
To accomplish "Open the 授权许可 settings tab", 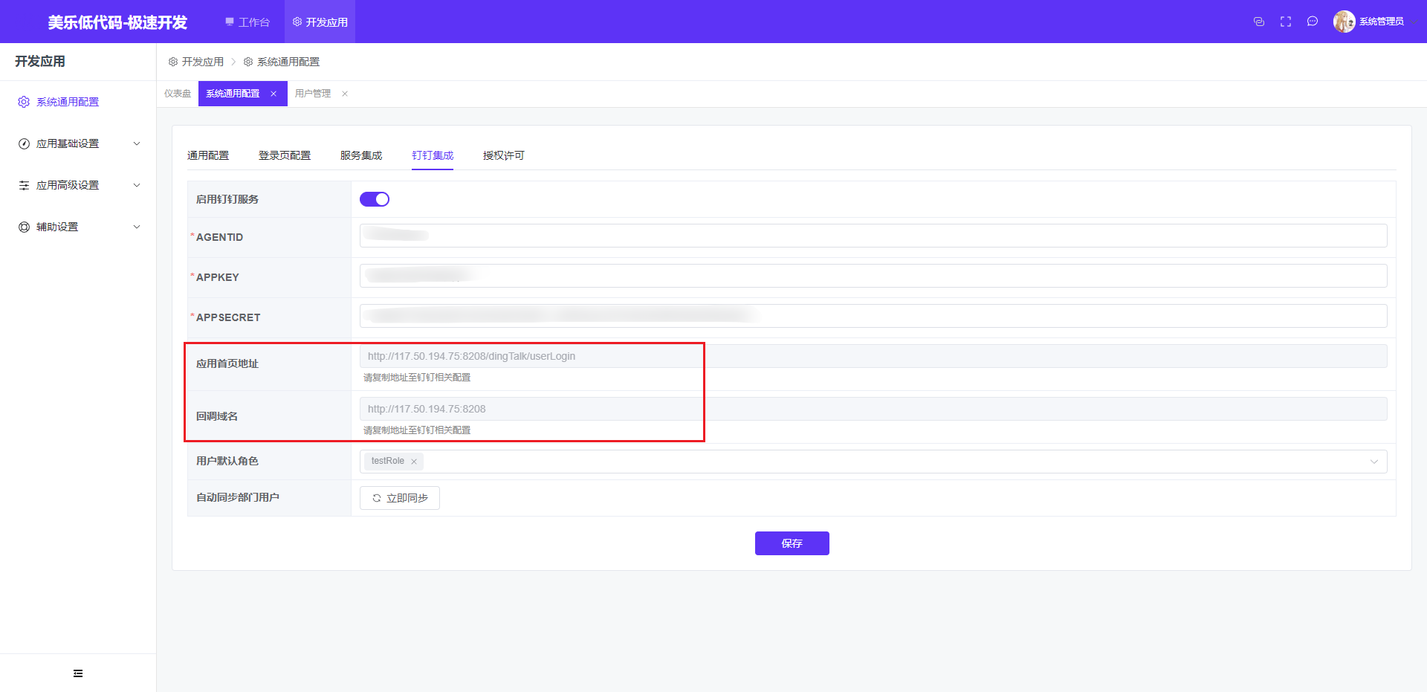I will coord(504,155).
